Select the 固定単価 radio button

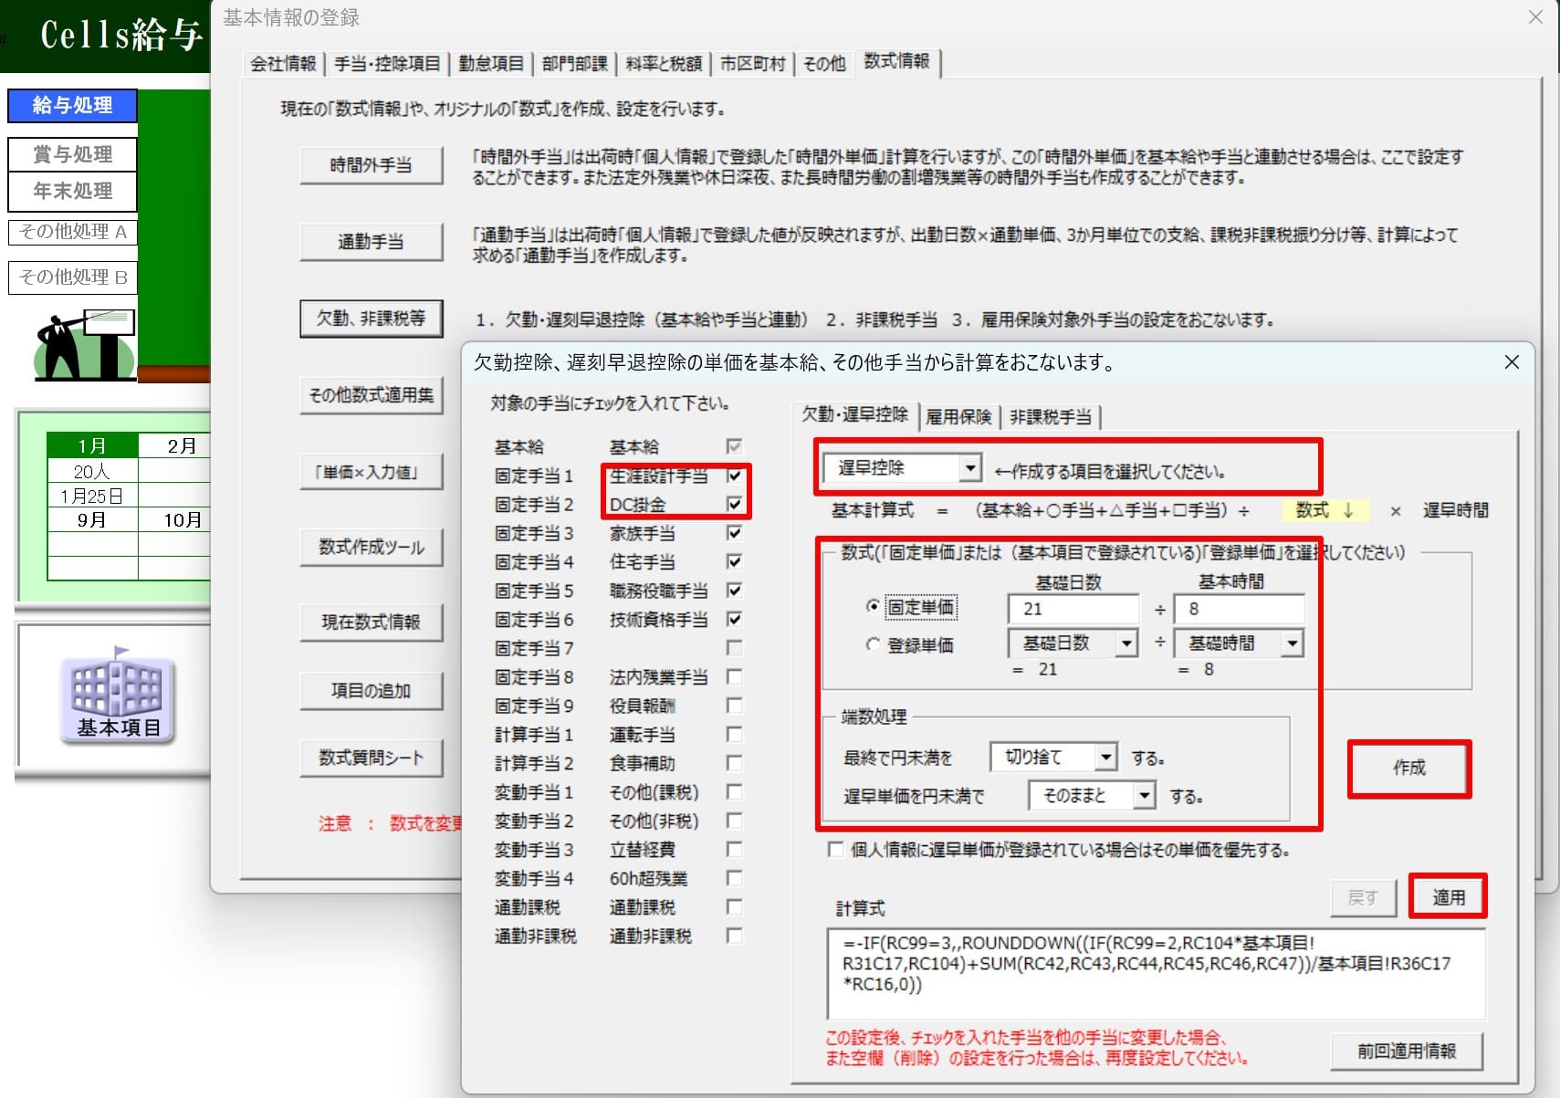(x=873, y=607)
